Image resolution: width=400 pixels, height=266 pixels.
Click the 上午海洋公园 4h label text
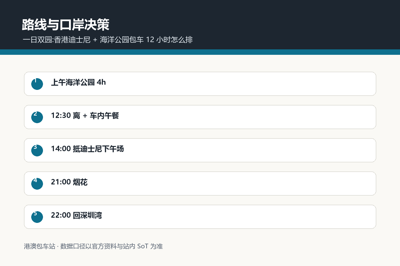(x=78, y=82)
